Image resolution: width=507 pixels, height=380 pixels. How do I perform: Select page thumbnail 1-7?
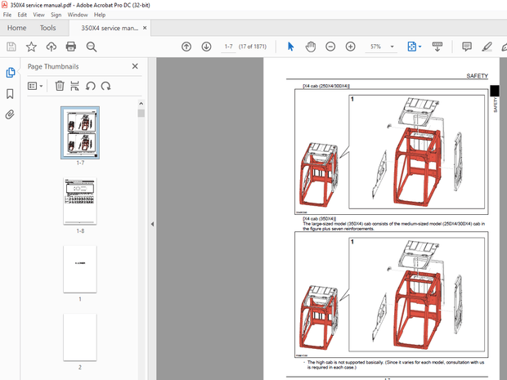(80, 132)
